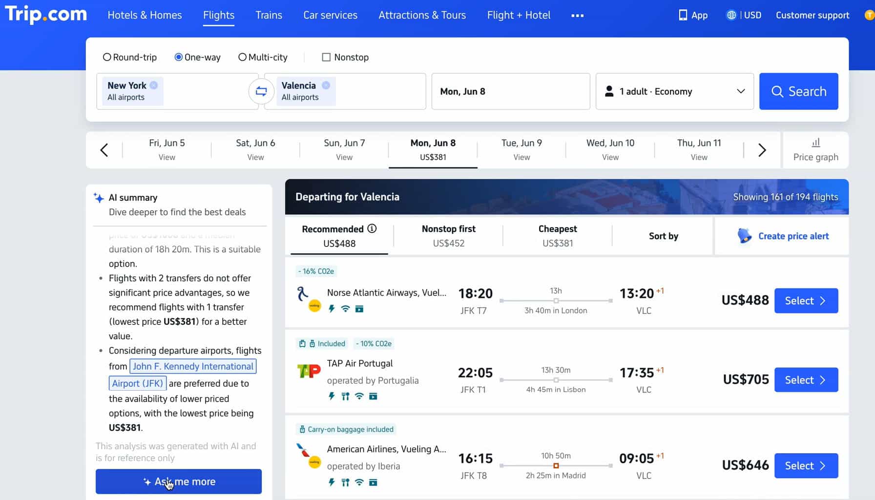Viewport: 875px width, 500px height.
Task: Select the Thu, Jun 11 date tab
Action: [x=699, y=150]
